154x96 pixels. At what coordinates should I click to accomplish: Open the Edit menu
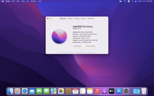click(x=18, y=1)
